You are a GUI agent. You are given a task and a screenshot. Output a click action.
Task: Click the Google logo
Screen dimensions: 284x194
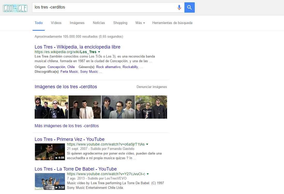(x=15, y=8)
